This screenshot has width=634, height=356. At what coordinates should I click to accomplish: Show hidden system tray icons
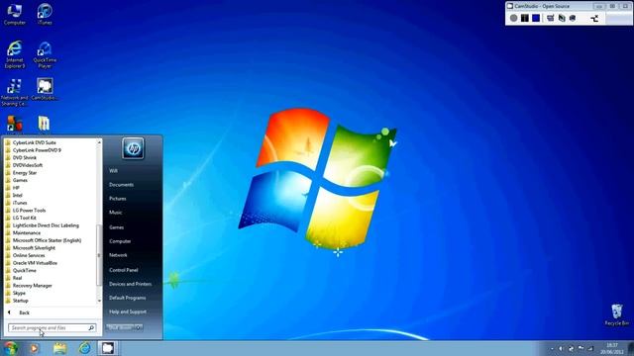[x=552, y=348]
